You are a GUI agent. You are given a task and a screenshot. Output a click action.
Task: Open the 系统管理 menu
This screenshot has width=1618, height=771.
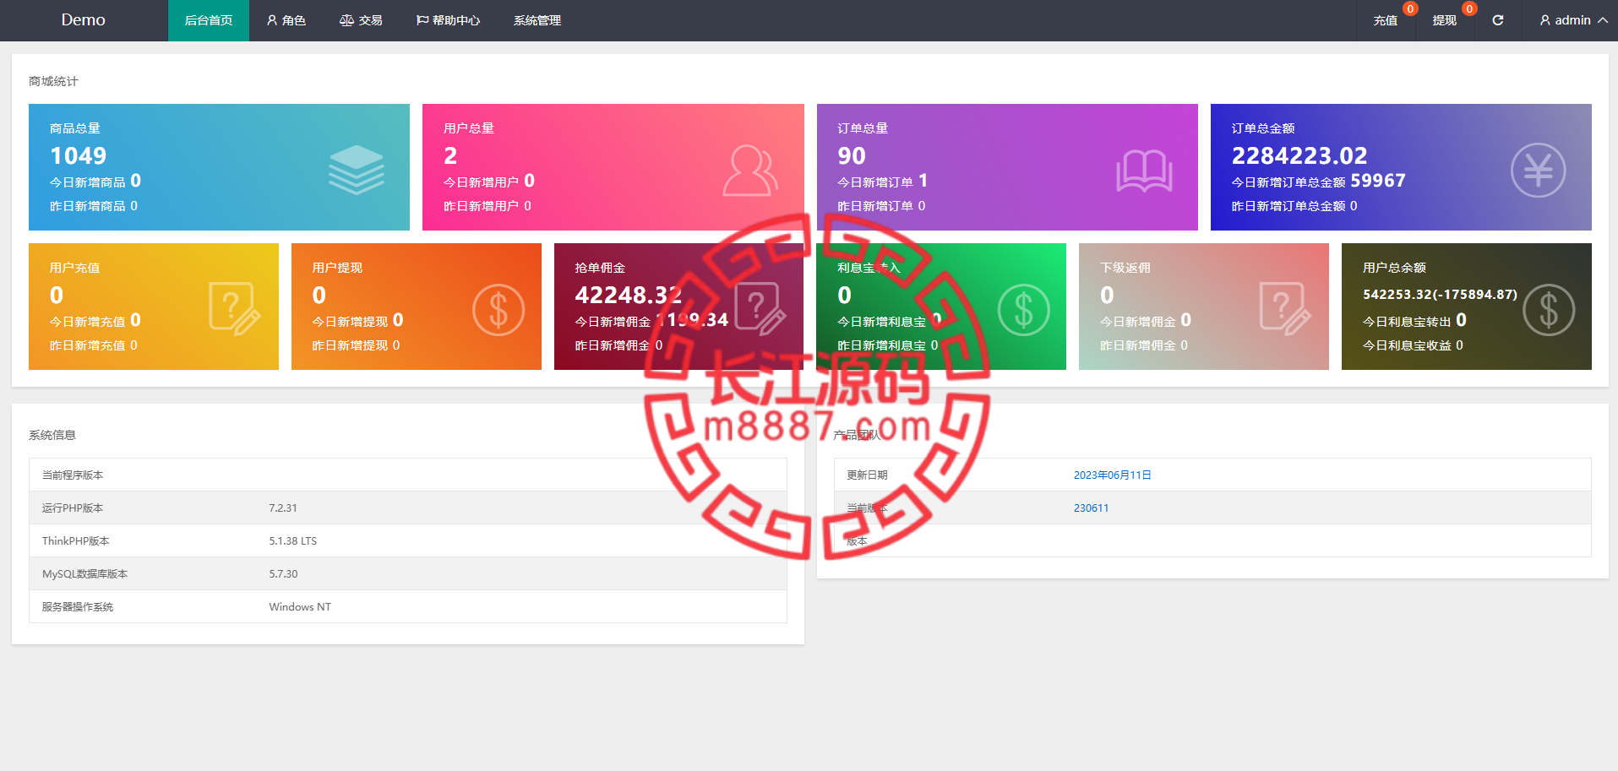coord(537,20)
